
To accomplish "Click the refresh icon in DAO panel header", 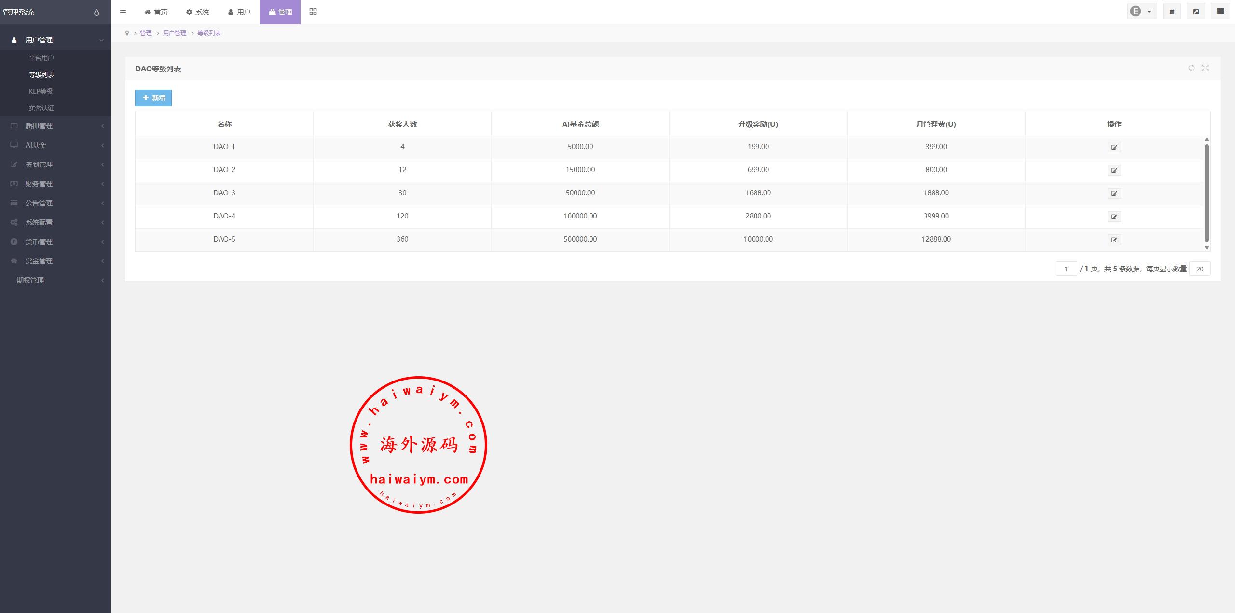I will [1192, 68].
